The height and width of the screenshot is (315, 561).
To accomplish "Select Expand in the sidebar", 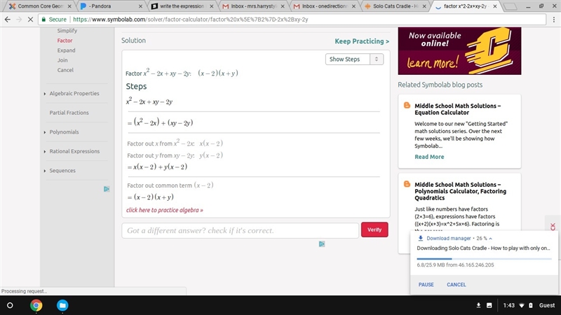I will coord(66,50).
